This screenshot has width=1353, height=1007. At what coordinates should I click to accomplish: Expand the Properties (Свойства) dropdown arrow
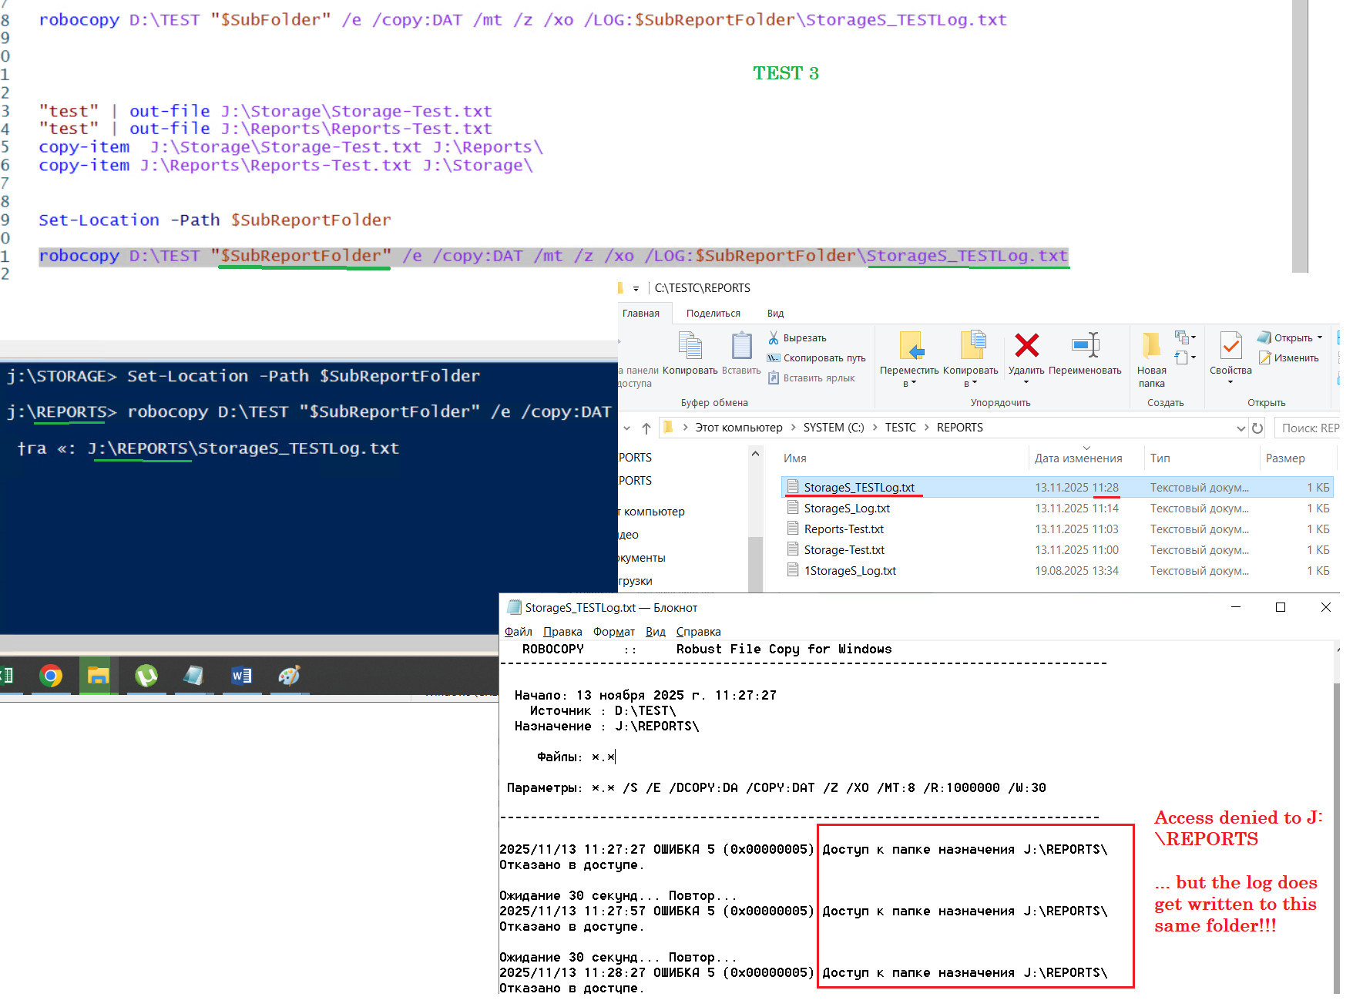(x=1230, y=383)
